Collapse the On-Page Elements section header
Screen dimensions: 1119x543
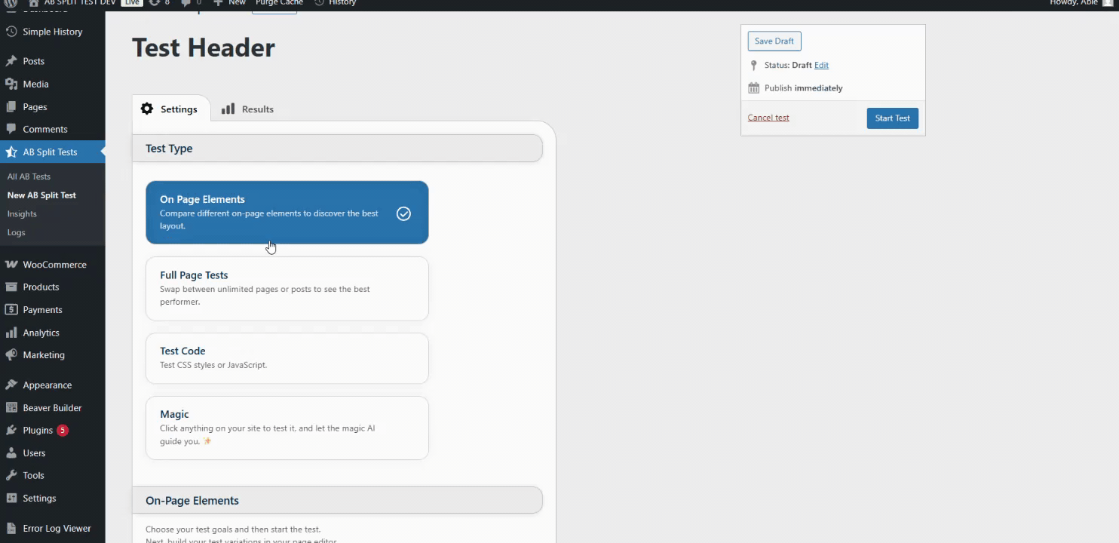(x=338, y=501)
